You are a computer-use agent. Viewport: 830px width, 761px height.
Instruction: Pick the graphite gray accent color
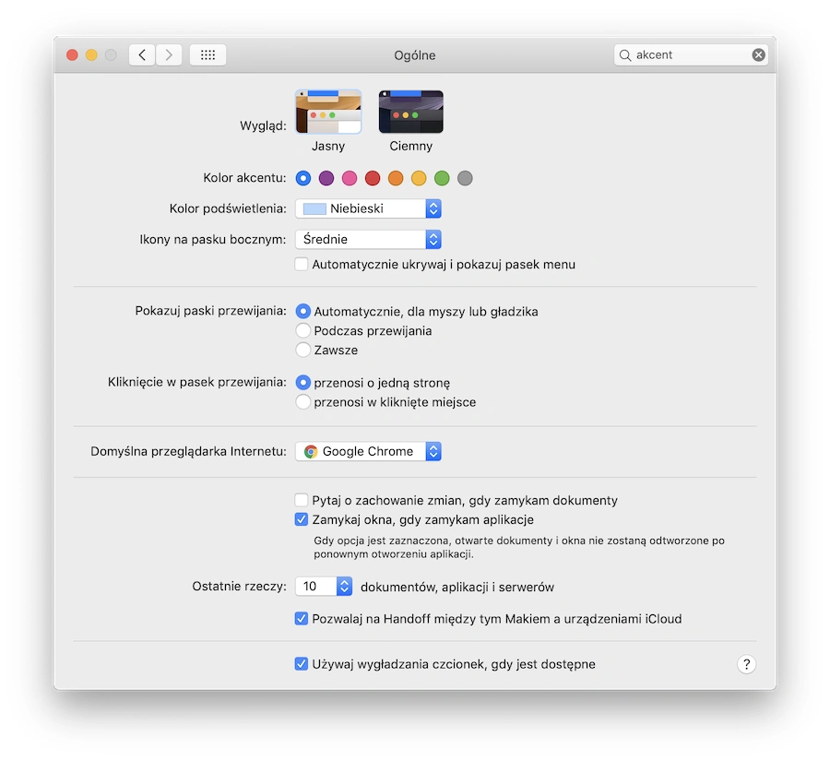[465, 178]
